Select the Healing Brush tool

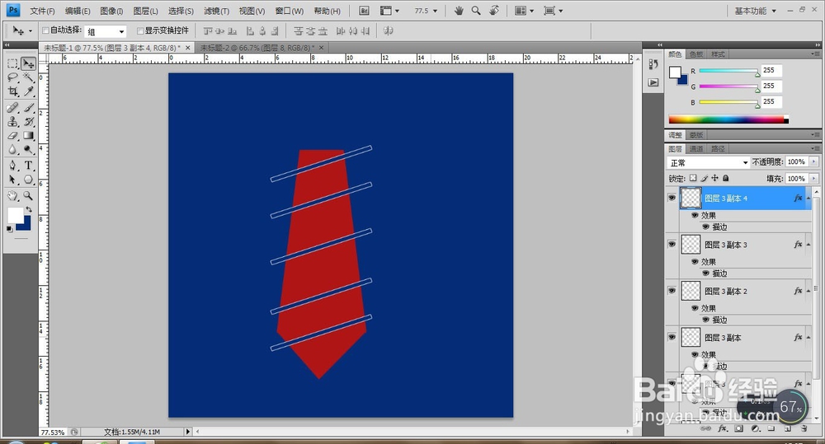coord(12,108)
